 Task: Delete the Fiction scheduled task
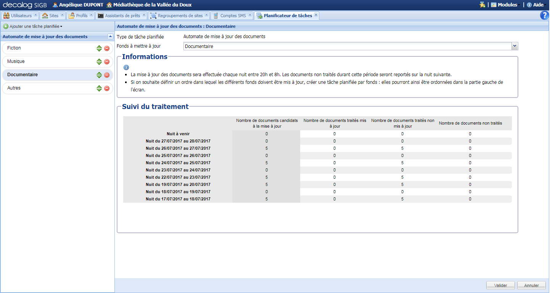[107, 48]
